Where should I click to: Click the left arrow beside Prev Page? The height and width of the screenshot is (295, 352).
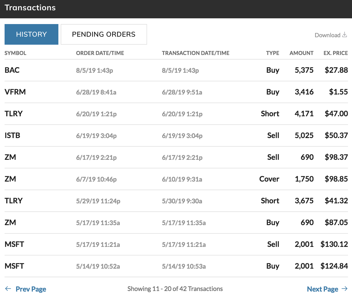pyautogui.click(x=8, y=289)
